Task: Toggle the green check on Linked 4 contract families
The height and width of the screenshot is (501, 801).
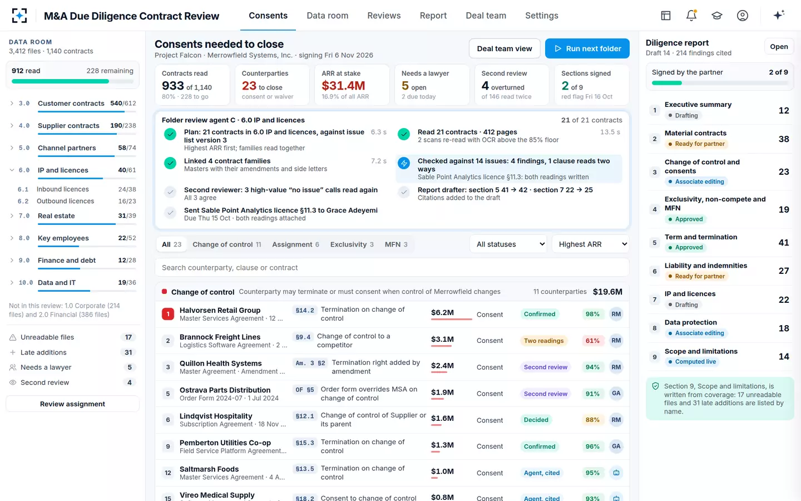Action: (170, 163)
